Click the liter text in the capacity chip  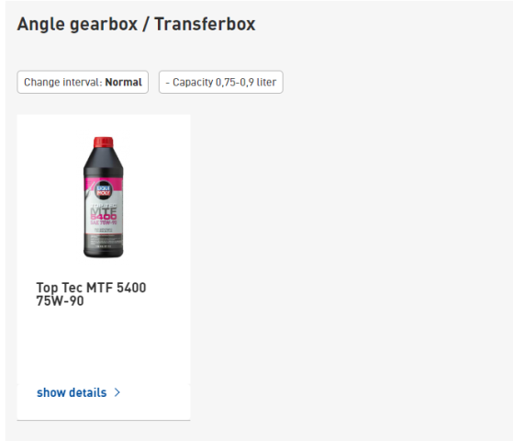coord(267,82)
